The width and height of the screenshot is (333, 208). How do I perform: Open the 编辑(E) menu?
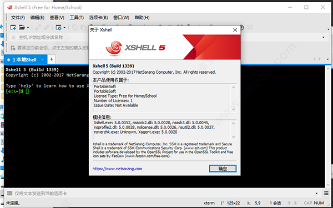[x=37, y=18]
